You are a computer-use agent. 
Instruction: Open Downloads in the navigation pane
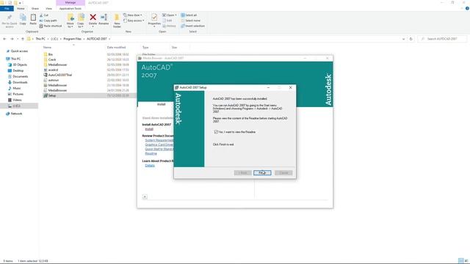(20, 82)
